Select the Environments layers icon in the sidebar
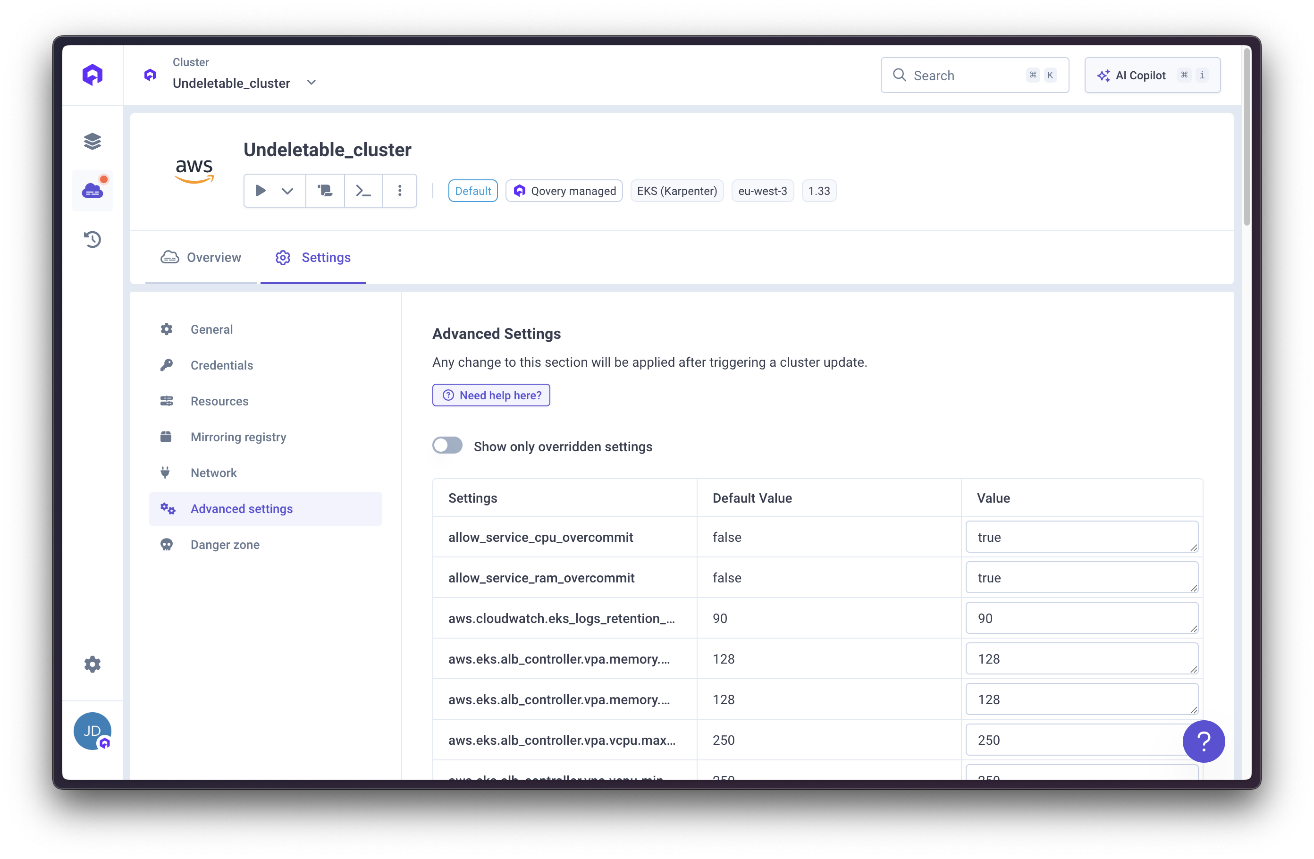The height and width of the screenshot is (859, 1314). [x=92, y=141]
